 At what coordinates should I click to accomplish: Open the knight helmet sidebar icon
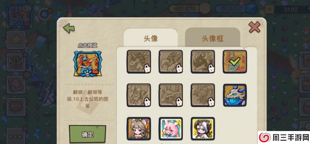pos(16,62)
